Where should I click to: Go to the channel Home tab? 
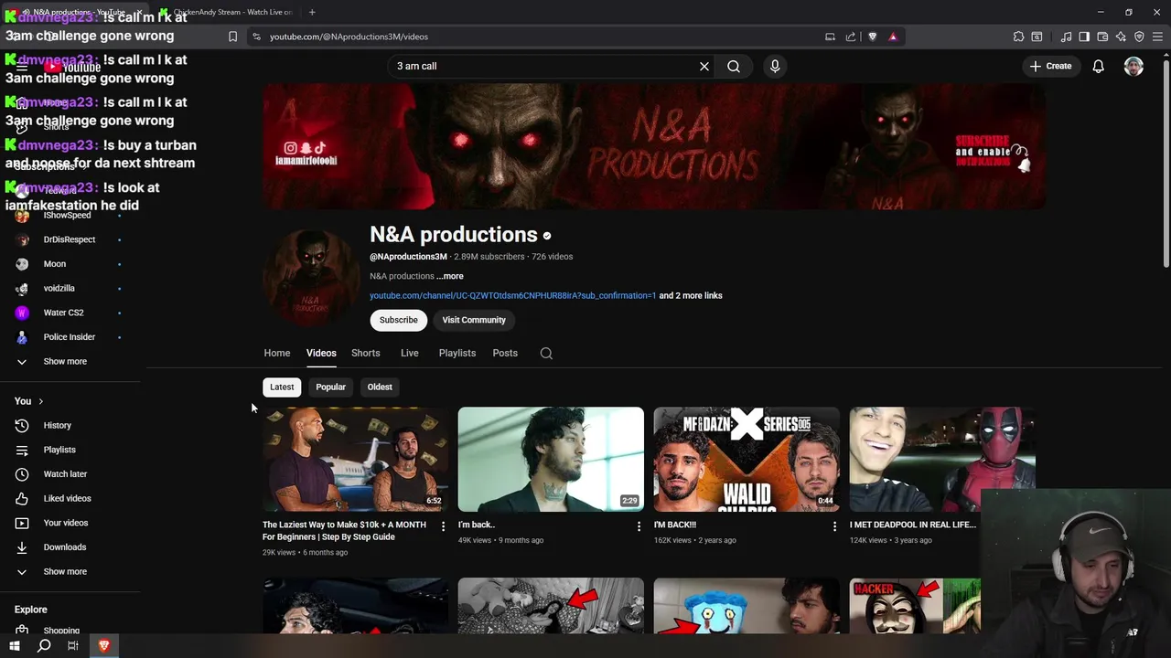point(276,354)
